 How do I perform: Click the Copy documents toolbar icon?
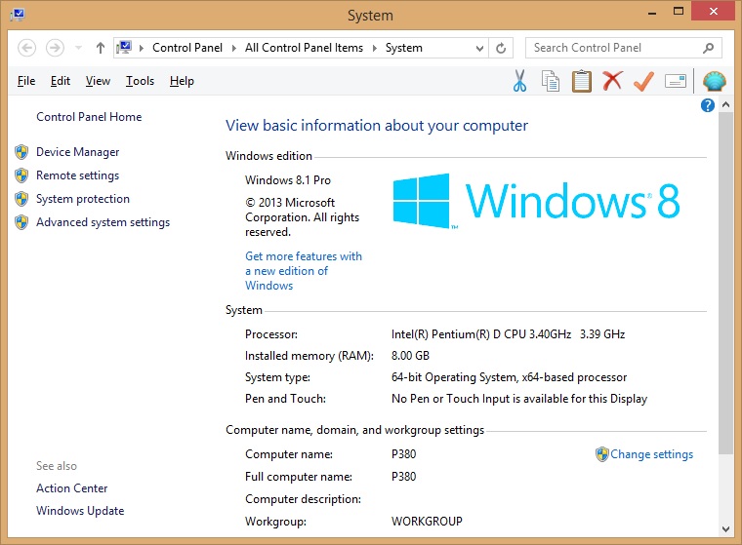(x=551, y=81)
